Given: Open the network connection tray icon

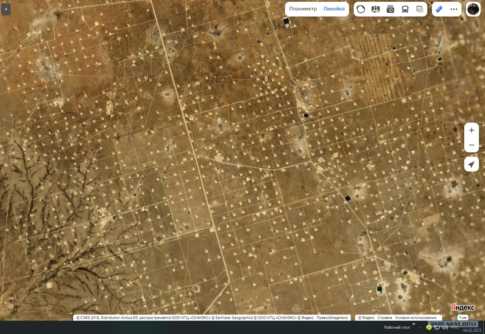Looking at the screenshot, I should click(x=437, y=328).
